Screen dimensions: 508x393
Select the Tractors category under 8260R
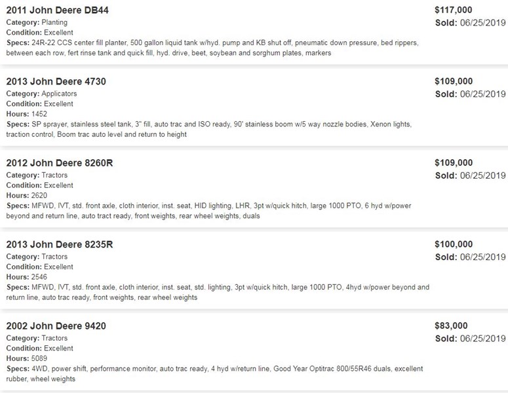tap(54, 175)
